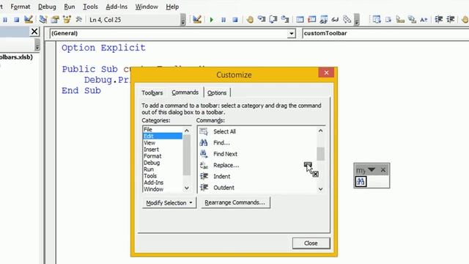The image size is (469, 264).
Task: Click the Quick Watch glasses icon
Action: (335, 20)
